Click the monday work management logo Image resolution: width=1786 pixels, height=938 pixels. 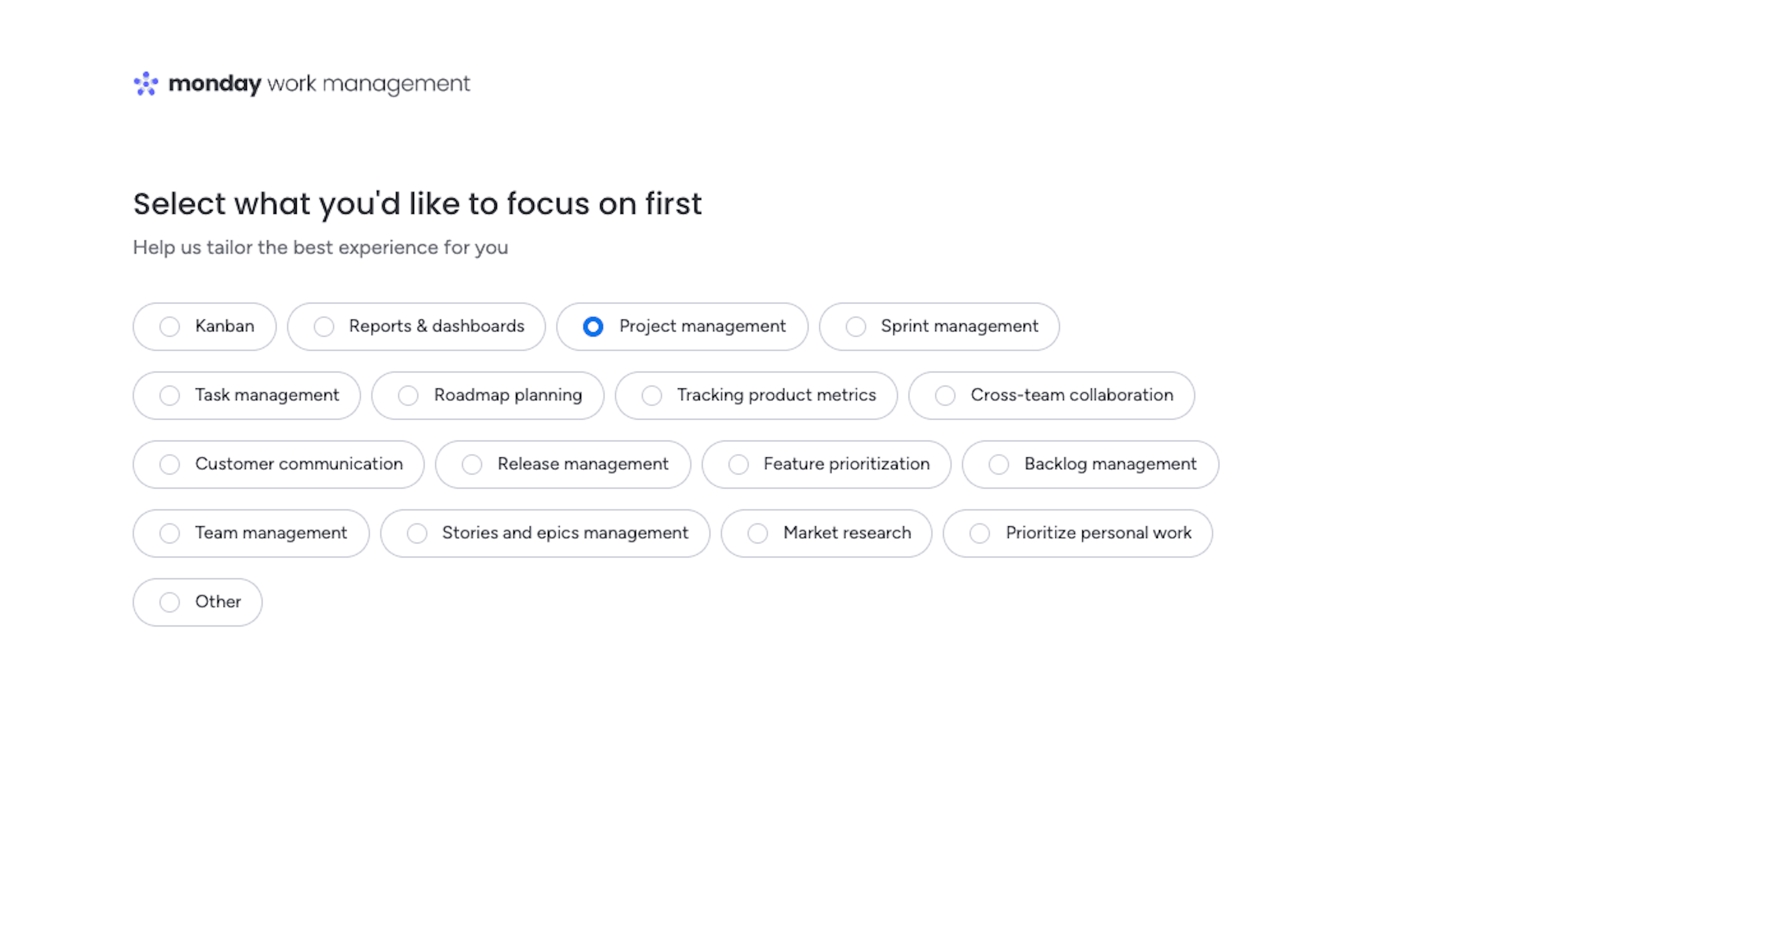(x=301, y=84)
